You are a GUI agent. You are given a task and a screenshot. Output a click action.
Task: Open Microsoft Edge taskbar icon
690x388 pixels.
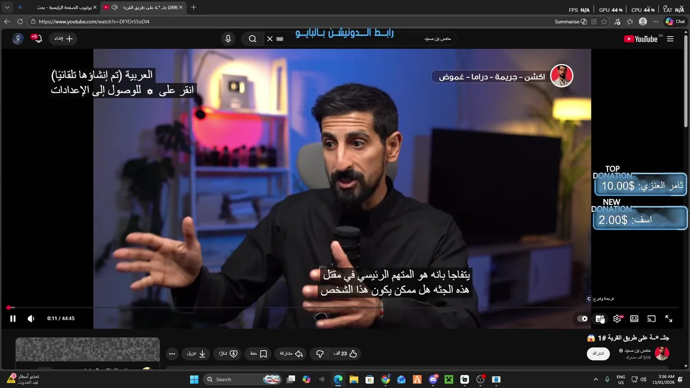pos(338,379)
